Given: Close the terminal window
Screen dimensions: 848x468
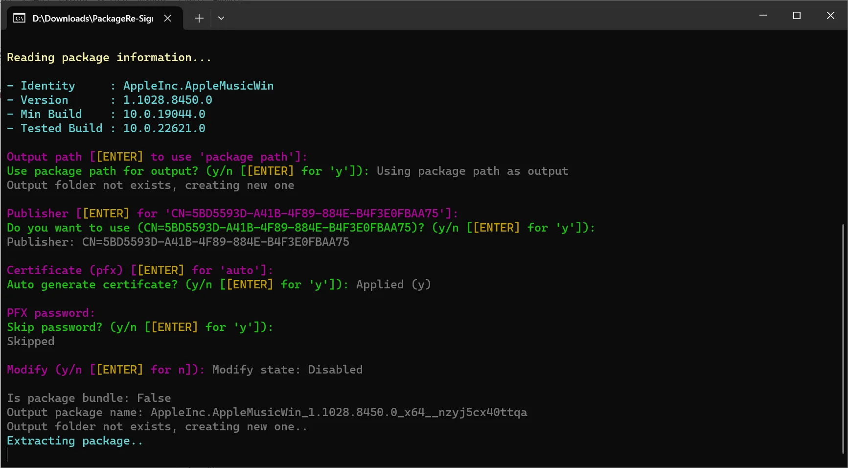Looking at the screenshot, I should point(830,16).
